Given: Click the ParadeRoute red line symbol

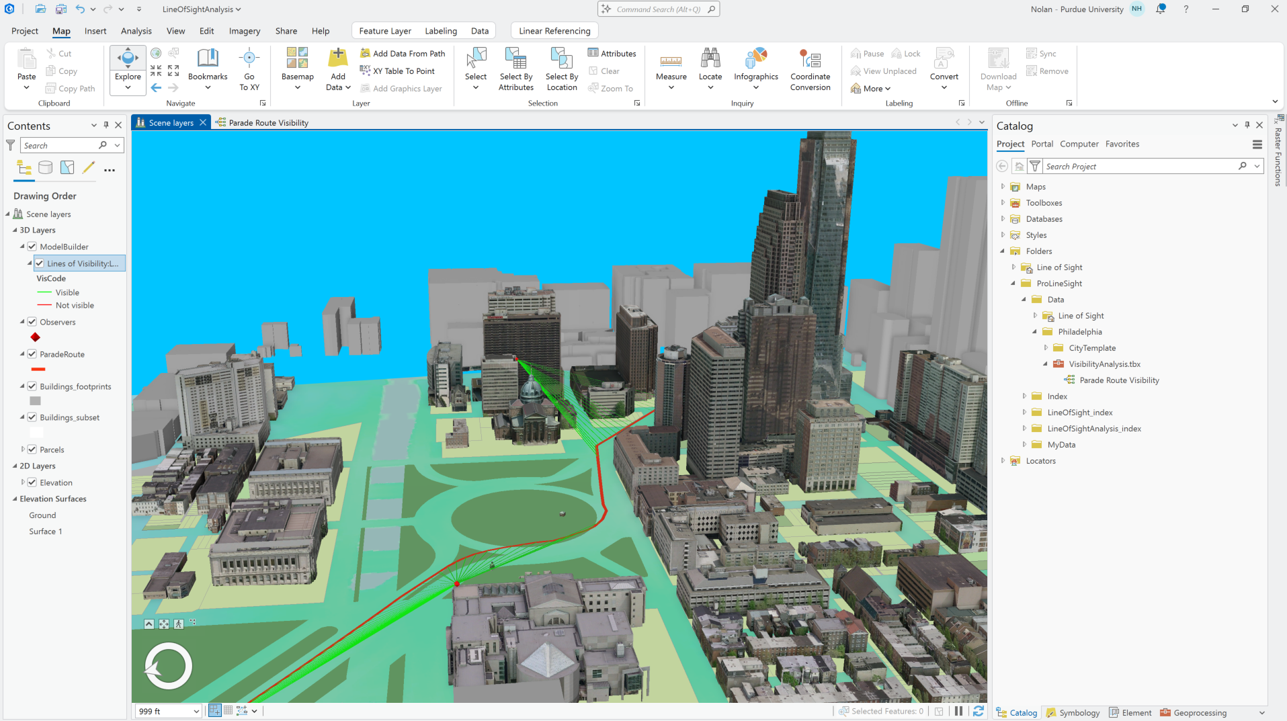Looking at the screenshot, I should point(38,370).
